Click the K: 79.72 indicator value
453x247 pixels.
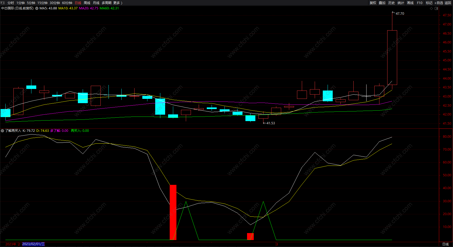click(x=29, y=131)
